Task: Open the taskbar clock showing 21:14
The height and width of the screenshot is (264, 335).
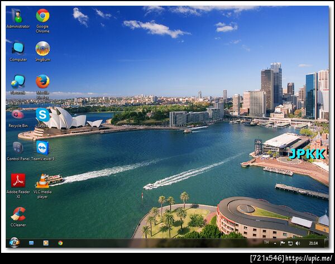Action: pos(313,243)
